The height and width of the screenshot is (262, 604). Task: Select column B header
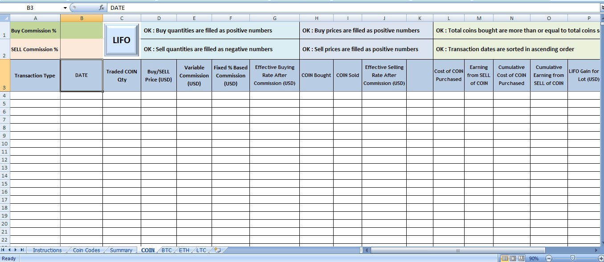pyautogui.click(x=82, y=18)
